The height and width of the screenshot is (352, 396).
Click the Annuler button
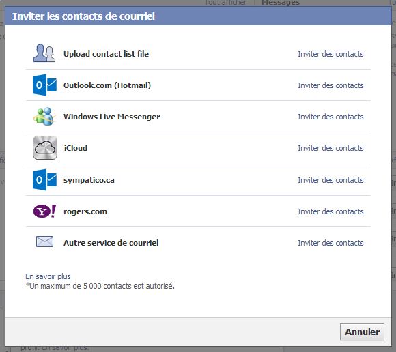pos(362,332)
